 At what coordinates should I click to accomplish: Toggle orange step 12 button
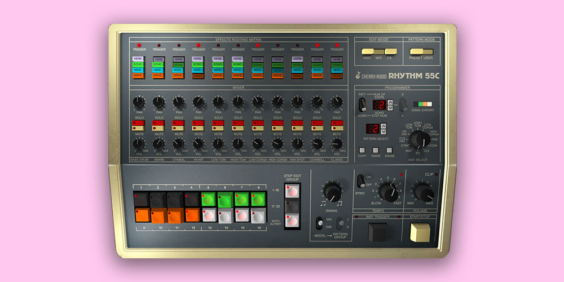[192, 215]
